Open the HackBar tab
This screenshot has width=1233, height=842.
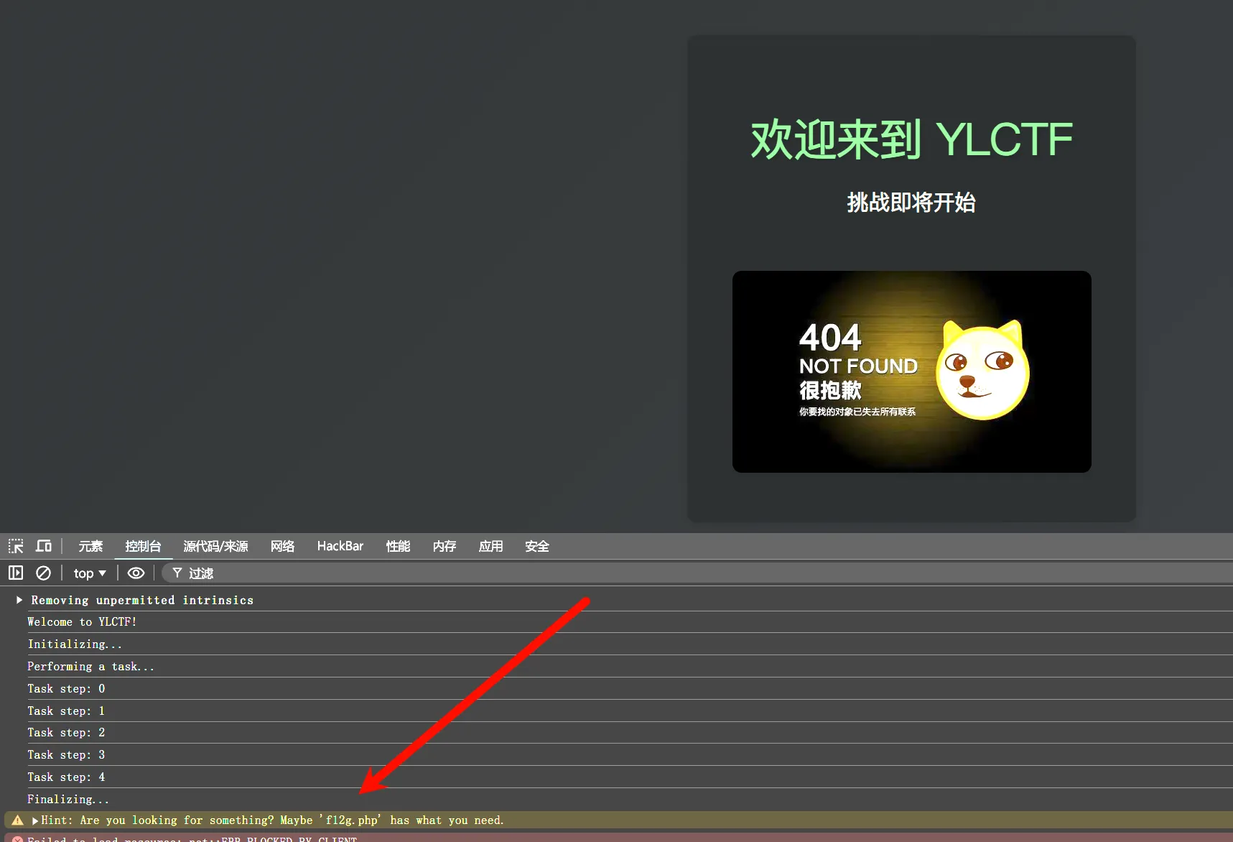340,546
